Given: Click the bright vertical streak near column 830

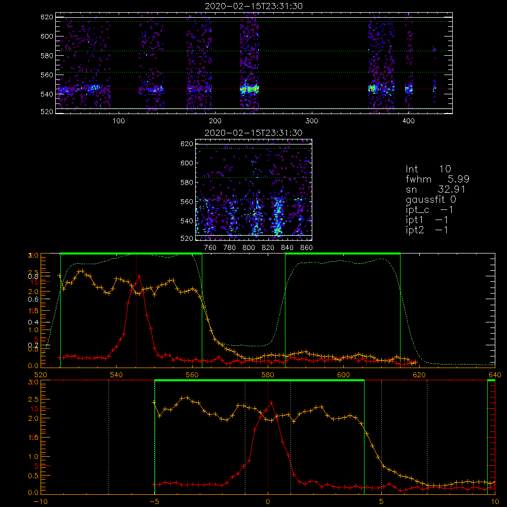Looking at the screenshot, I should (x=277, y=216).
